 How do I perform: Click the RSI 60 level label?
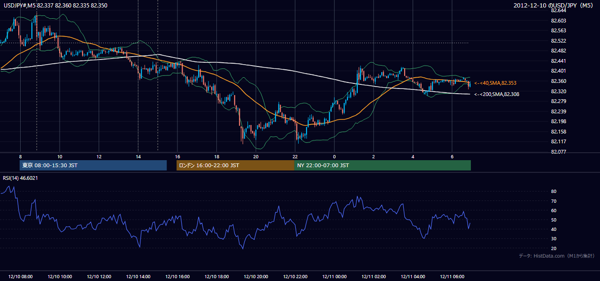[554, 210]
